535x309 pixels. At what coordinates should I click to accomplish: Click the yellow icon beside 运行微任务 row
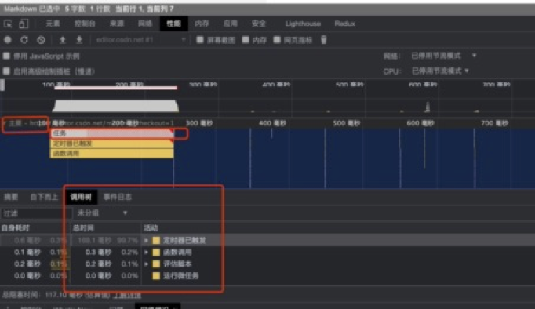(x=156, y=275)
